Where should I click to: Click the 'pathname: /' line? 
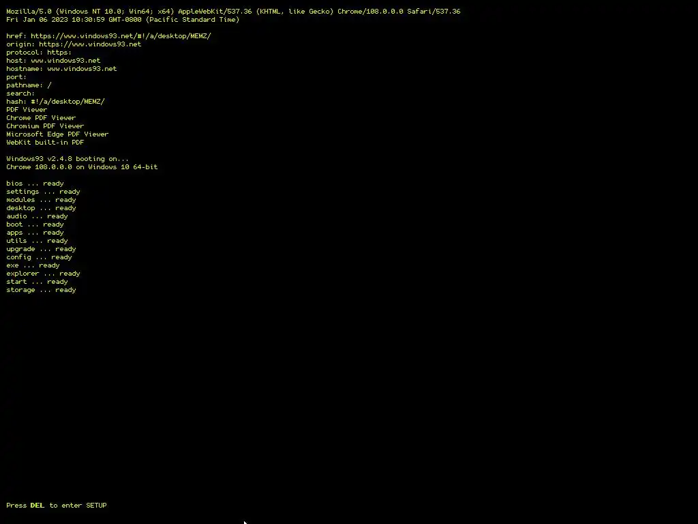pos(29,85)
